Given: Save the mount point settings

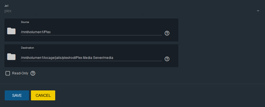Looking at the screenshot, I should pos(17,95).
